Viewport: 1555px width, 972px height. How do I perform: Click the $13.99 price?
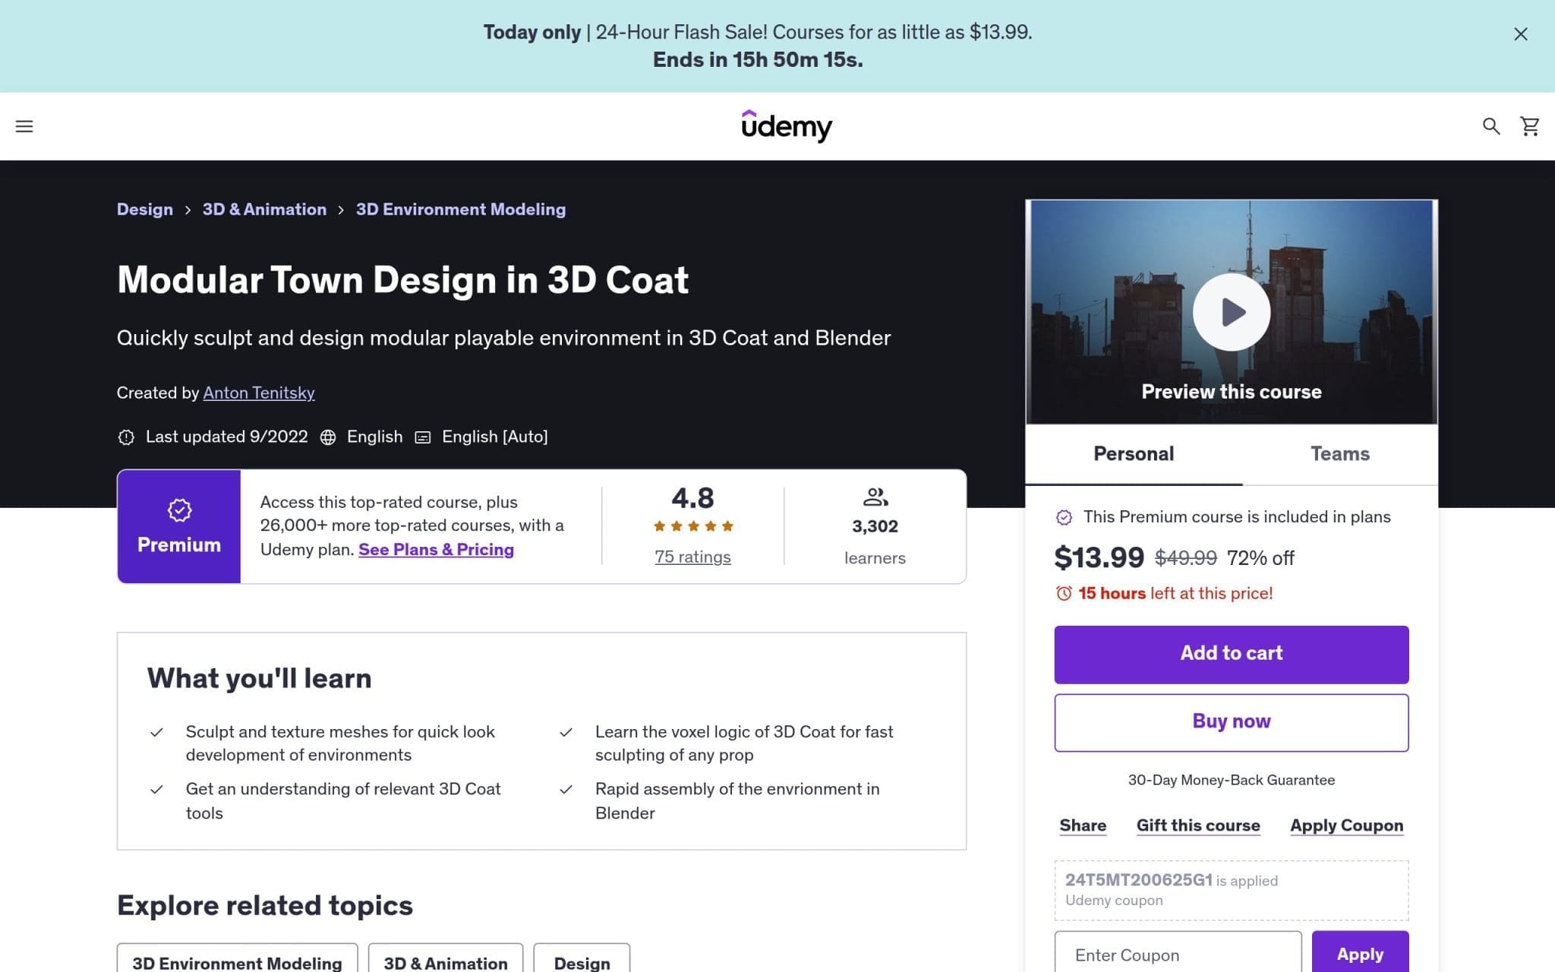(x=1099, y=558)
